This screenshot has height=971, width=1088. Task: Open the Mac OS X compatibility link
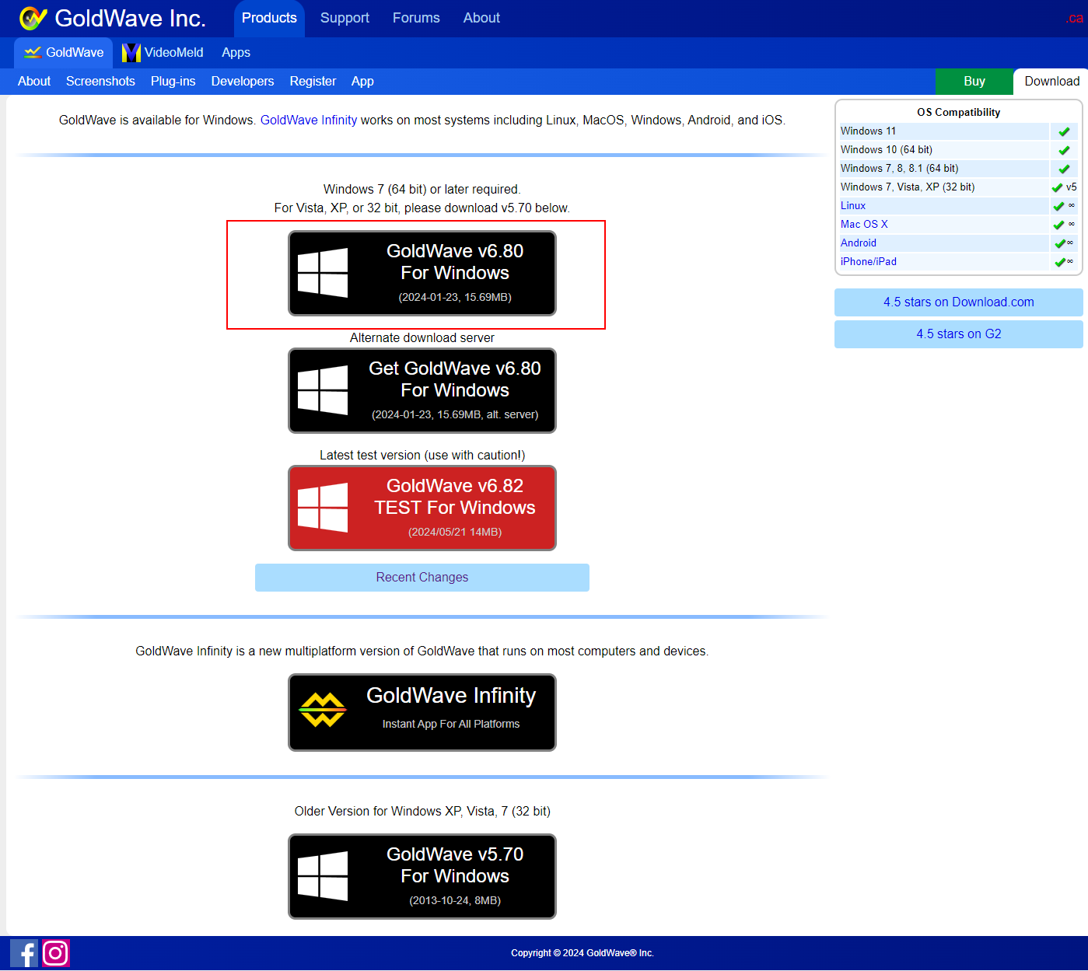(864, 225)
